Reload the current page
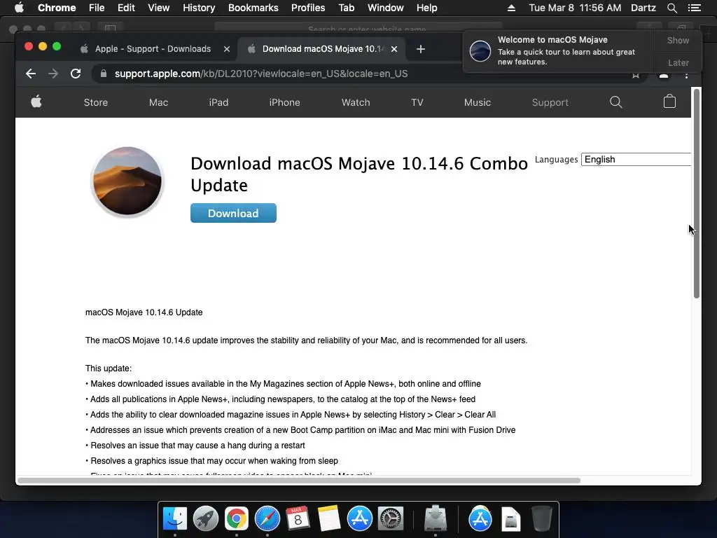Screen dimensions: 717x538 coord(76,74)
